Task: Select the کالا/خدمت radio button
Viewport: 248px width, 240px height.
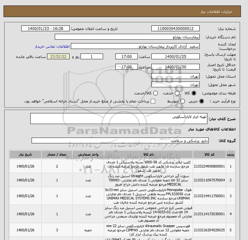Action: click(156, 93)
